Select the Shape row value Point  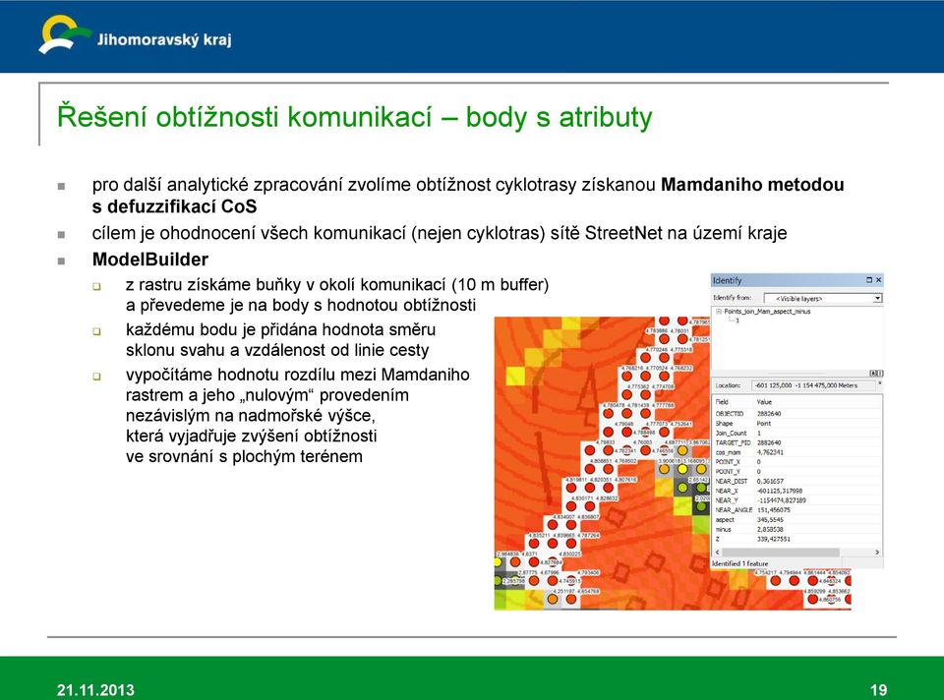tap(763, 423)
